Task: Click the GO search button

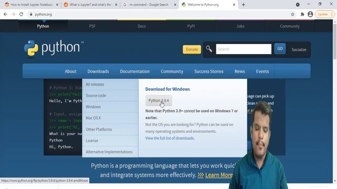Action: coord(280,49)
